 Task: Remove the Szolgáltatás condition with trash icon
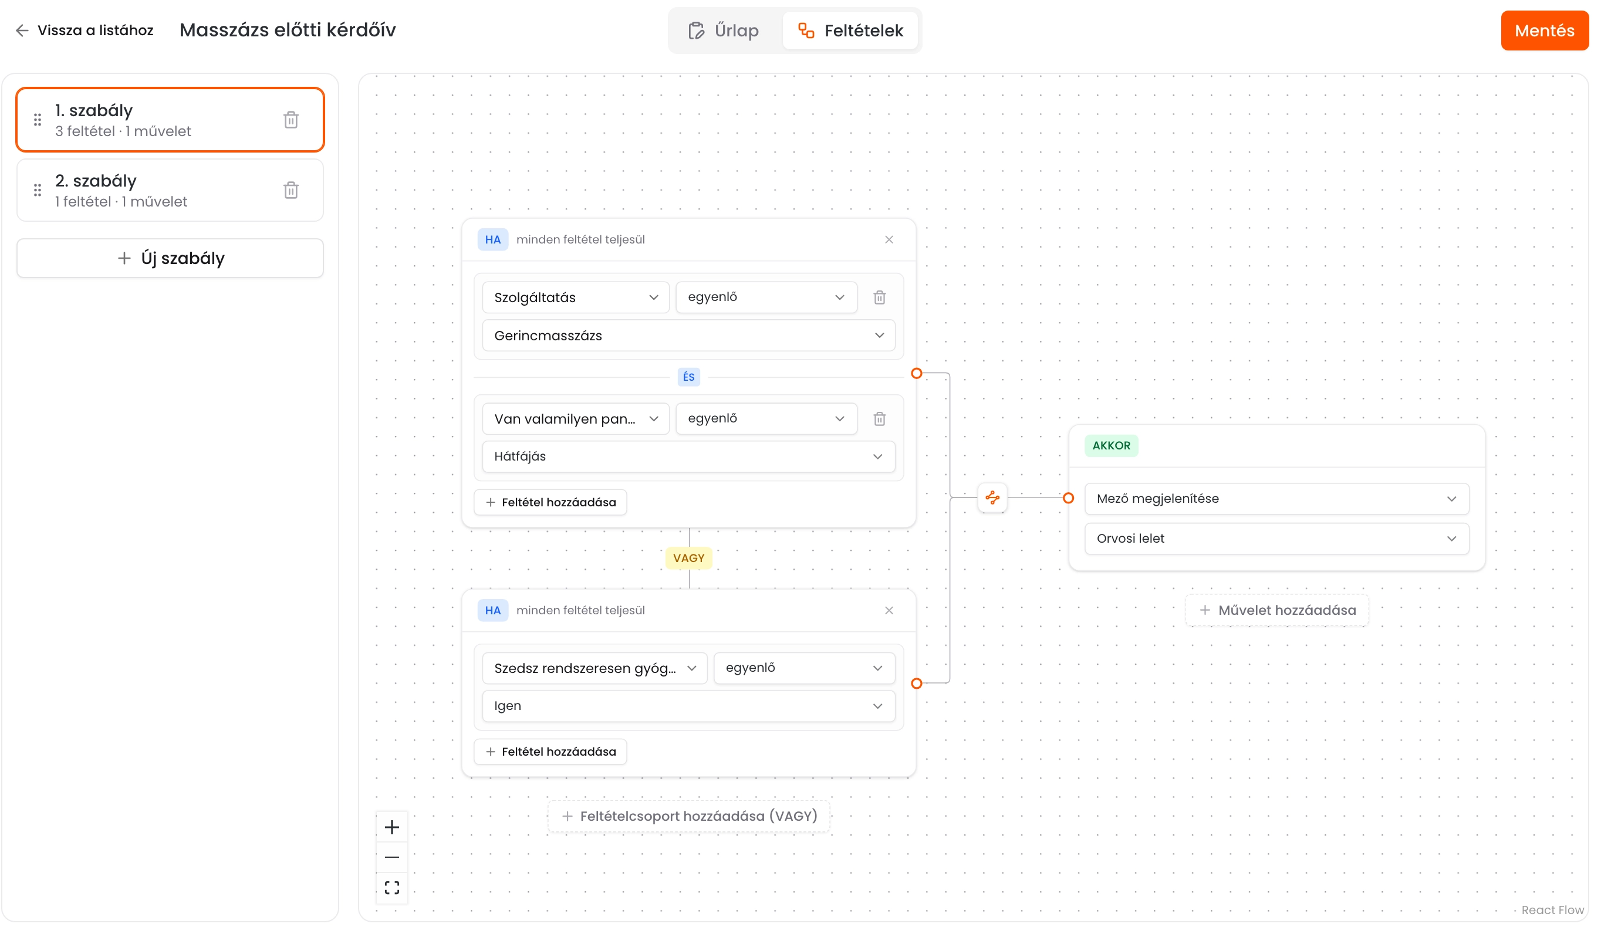(879, 297)
